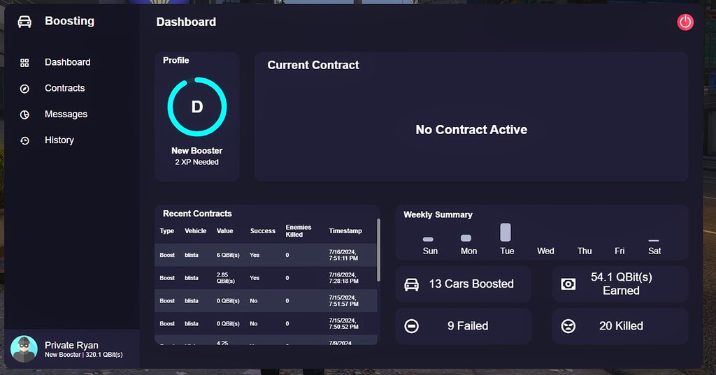Click the Messages pie-chart icon

tap(24, 115)
